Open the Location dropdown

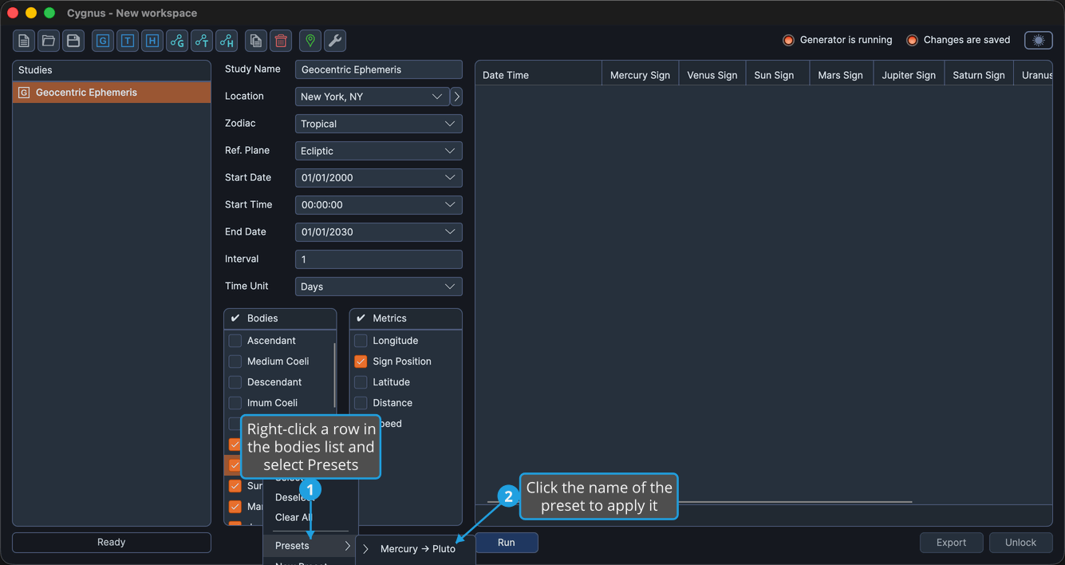[x=373, y=97]
